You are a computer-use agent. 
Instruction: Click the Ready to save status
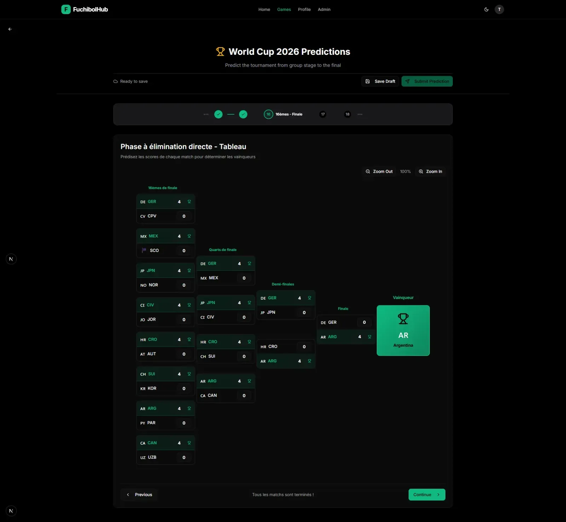pos(131,81)
